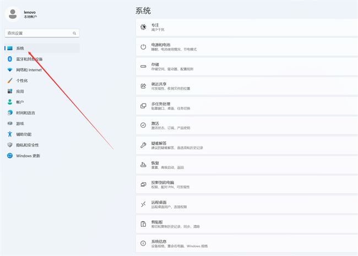This screenshot has width=358, height=256.
Task: Click the 本地帐户 label under lenovo
Action: [x=30, y=17]
